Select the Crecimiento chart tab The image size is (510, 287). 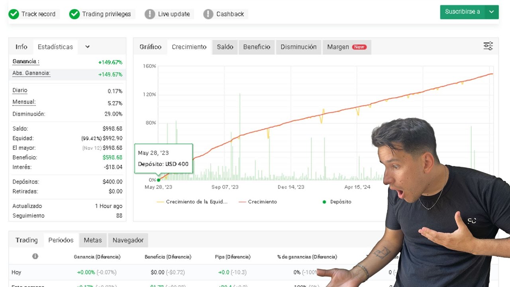pos(189,47)
